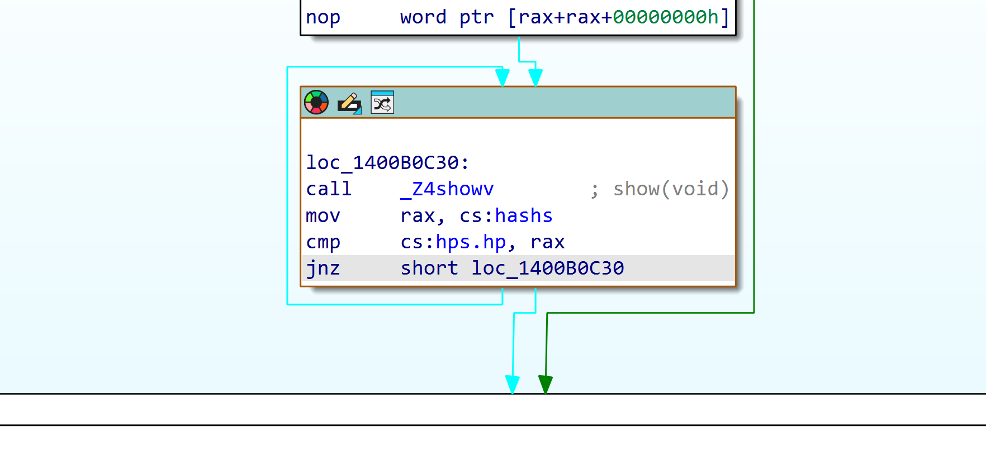The height and width of the screenshot is (452, 986).
Task: Click the empty node at the bottom
Action: pos(492,410)
